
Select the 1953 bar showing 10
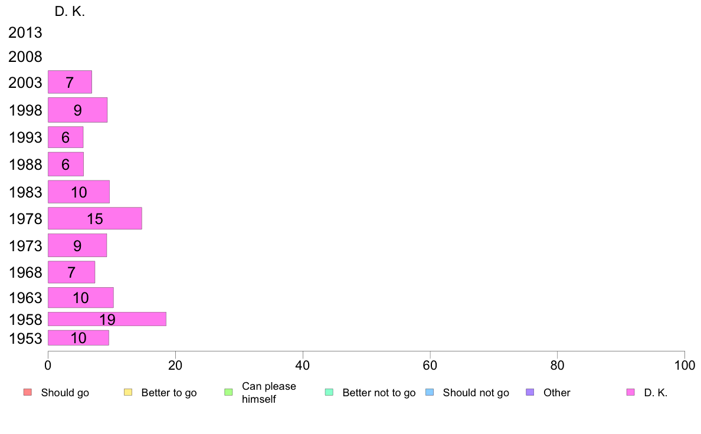78,338
